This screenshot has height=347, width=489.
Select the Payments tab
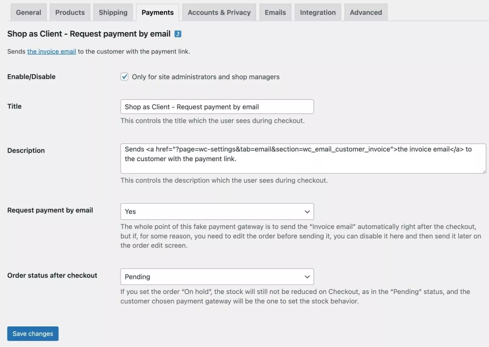point(158,13)
